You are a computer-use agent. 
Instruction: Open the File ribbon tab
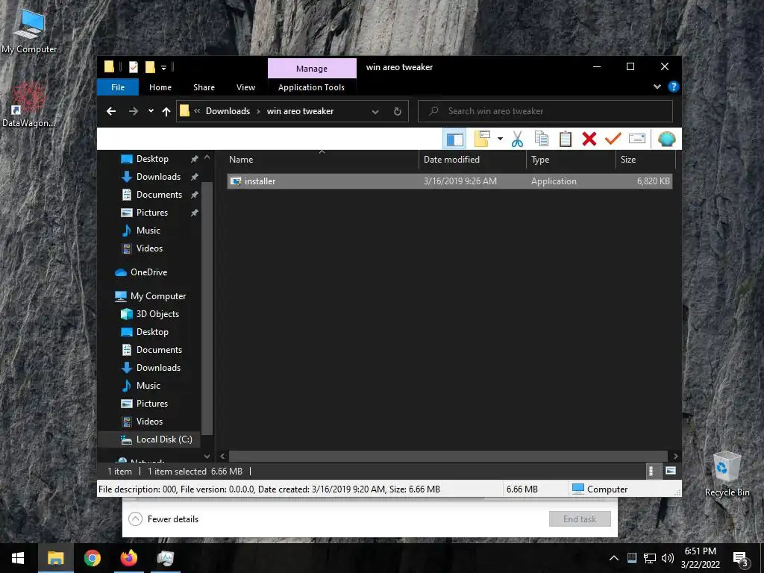click(x=118, y=87)
